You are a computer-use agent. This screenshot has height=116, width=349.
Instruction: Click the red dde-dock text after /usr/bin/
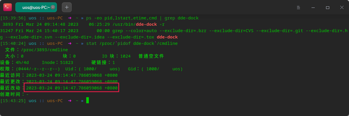pyautogui.click(x=146, y=24)
